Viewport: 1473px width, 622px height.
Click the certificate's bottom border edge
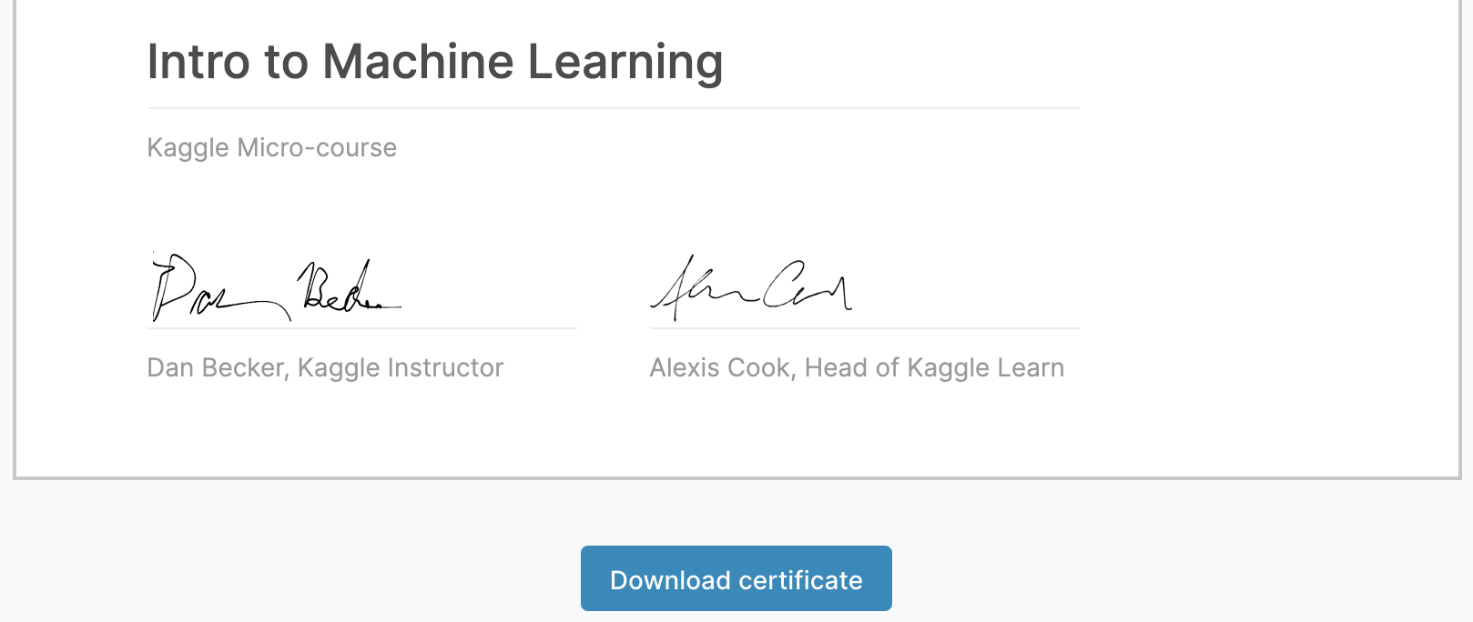pos(736,477)
